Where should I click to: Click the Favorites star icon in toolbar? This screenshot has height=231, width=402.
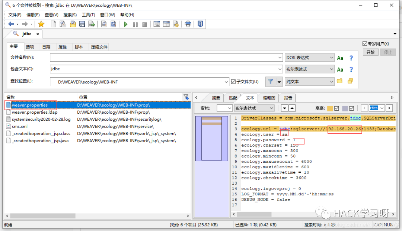pos(41,24)
